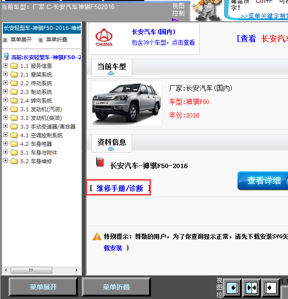Expand the 3.1 发动机(汽油) tree node
Screen dimensions: 288x299
[x=5, y=109]
